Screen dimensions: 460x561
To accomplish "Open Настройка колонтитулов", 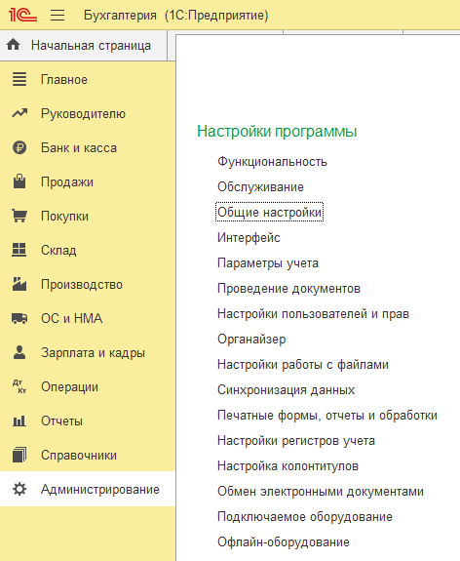I will (x=287, y=466).
